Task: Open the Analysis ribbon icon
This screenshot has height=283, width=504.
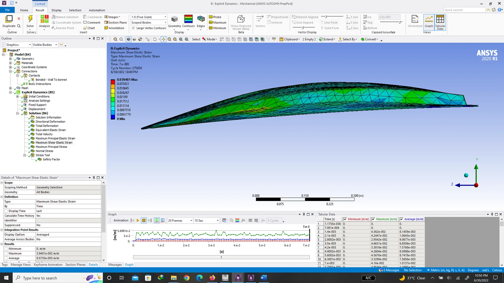Action: click(44, 19)
